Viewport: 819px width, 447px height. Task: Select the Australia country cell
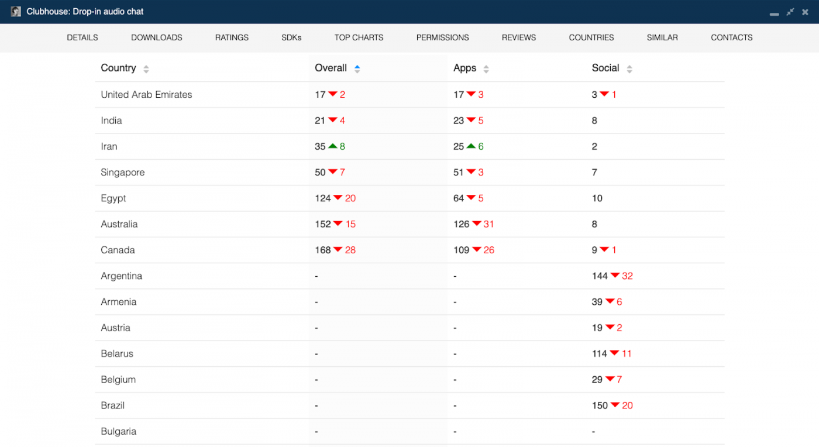click(119, 224)
